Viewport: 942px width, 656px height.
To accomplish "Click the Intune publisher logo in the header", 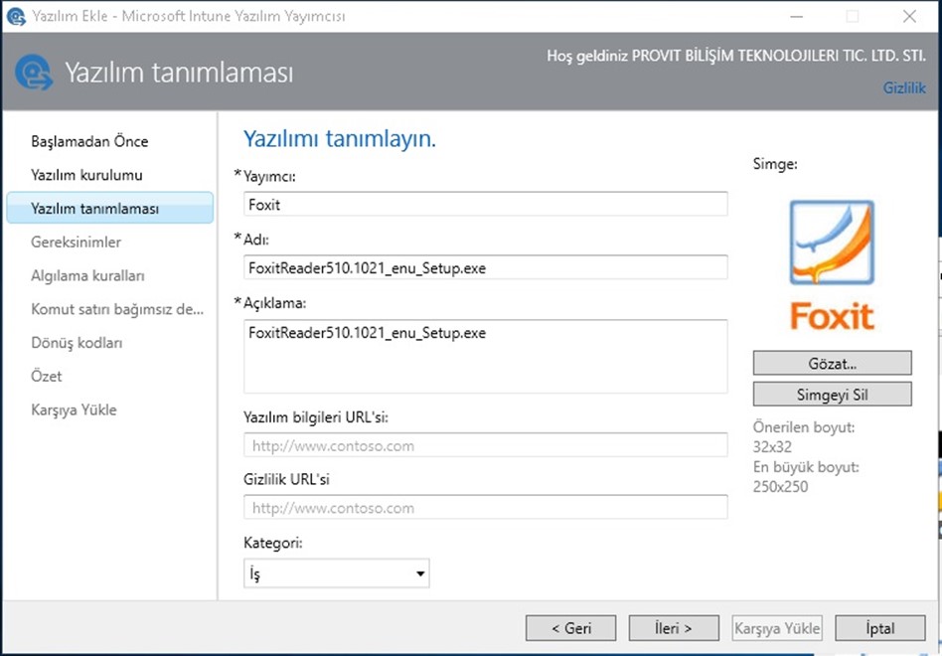I will coord(34,73).
